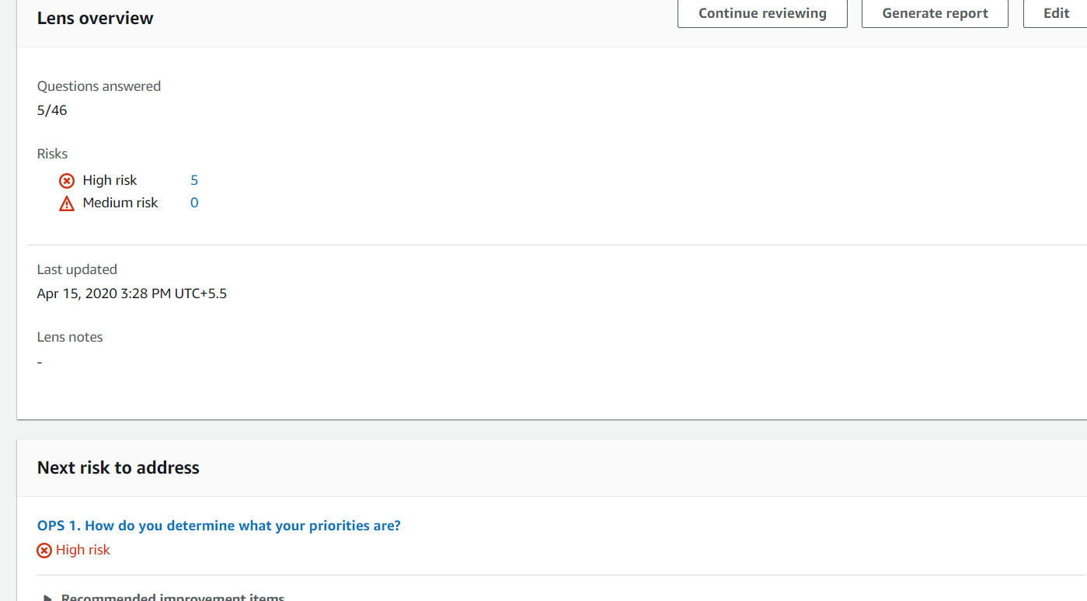The height and width of the screenshot is (601, 1087).
Task: Select the Lens notes label
Action: (70, 337)
